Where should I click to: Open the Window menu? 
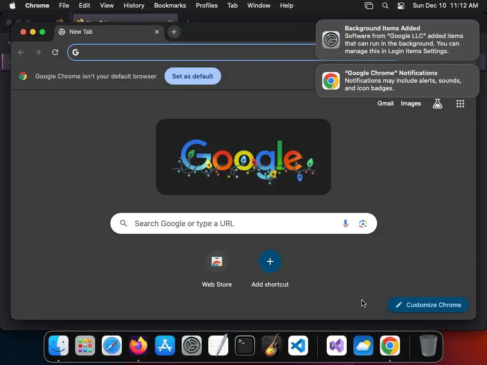(259, 5)
